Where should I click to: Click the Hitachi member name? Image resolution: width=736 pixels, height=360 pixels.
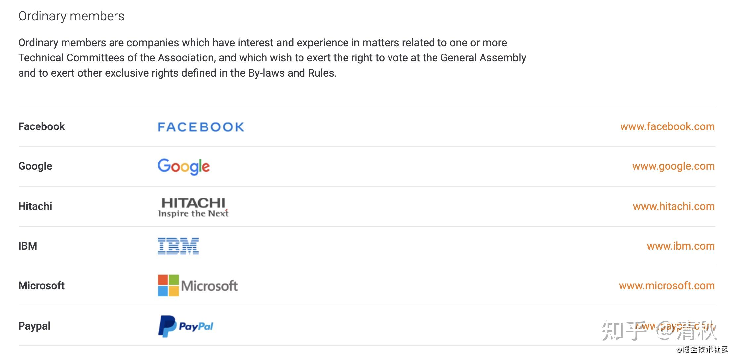coord(35,206)
